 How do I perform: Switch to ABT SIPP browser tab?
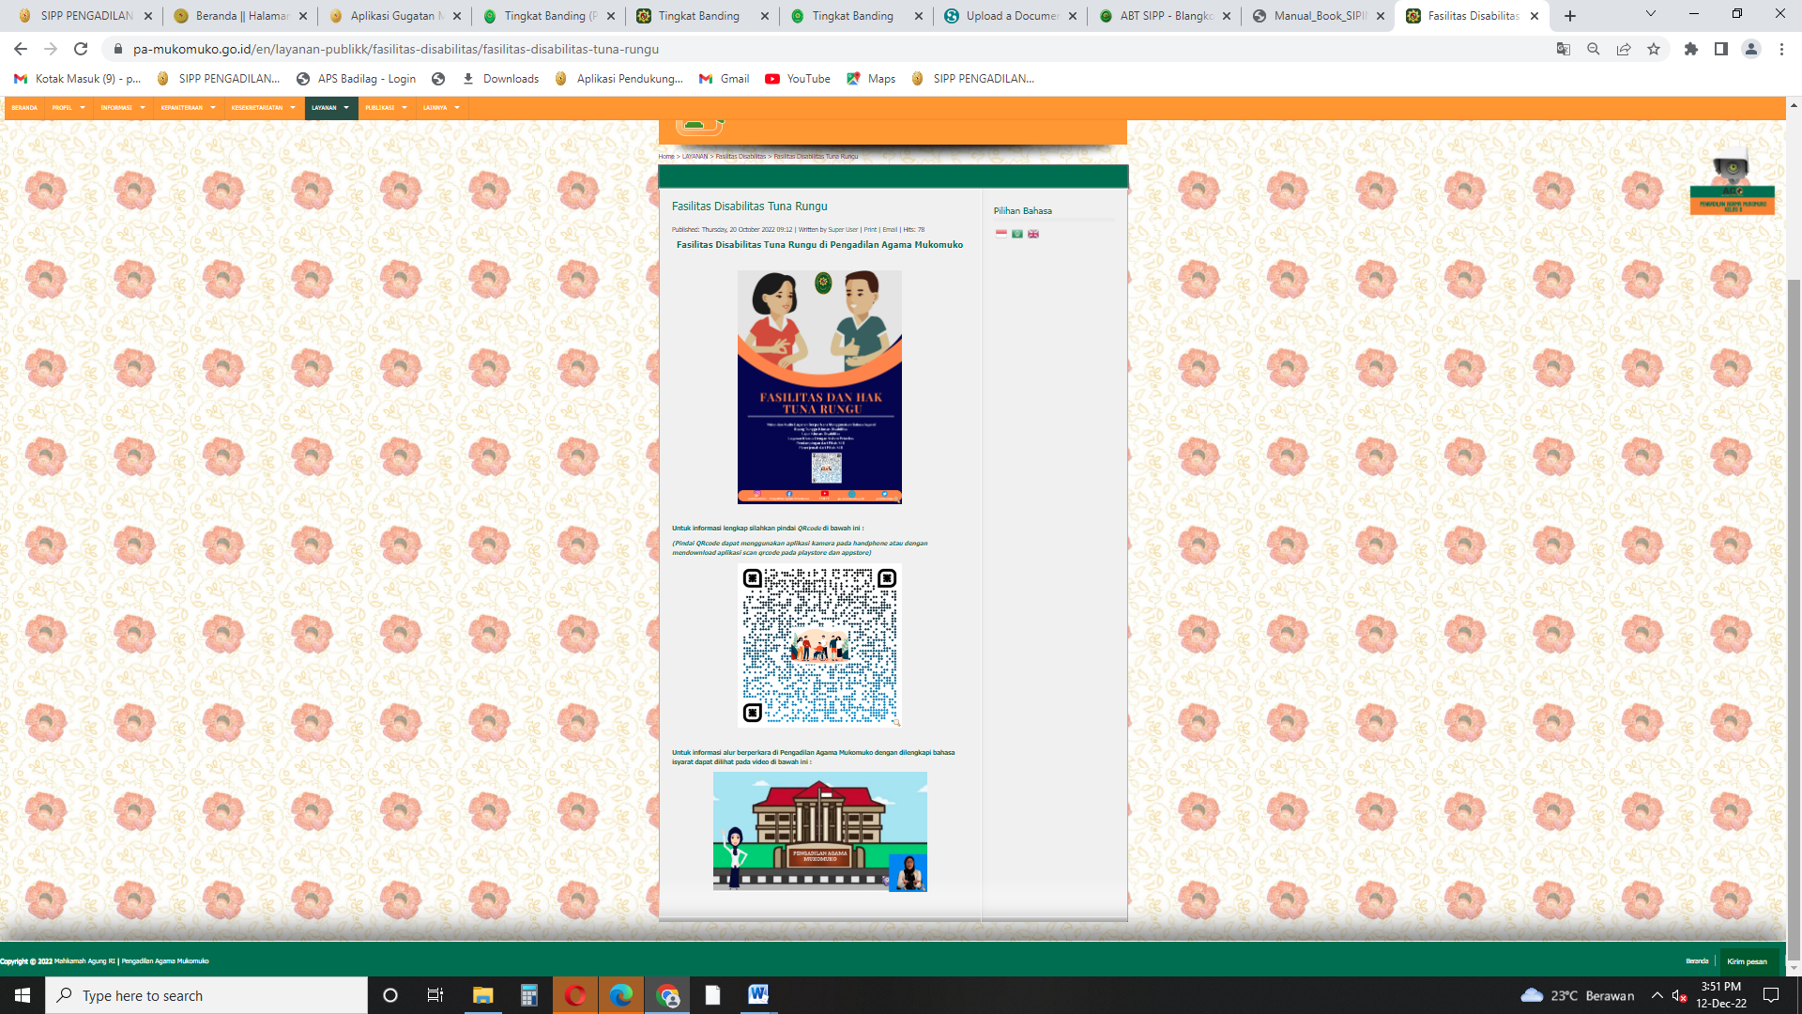coord(1165,16)
